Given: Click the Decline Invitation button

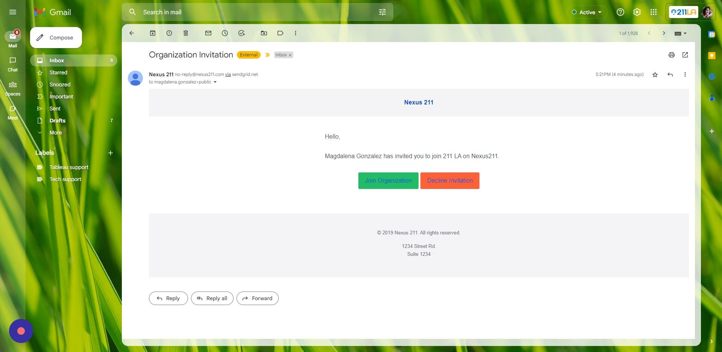Looking at the screenshot, I should [x=450, y=181].
